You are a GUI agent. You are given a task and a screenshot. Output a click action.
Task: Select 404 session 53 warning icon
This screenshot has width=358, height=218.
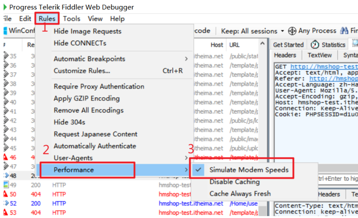5,212
